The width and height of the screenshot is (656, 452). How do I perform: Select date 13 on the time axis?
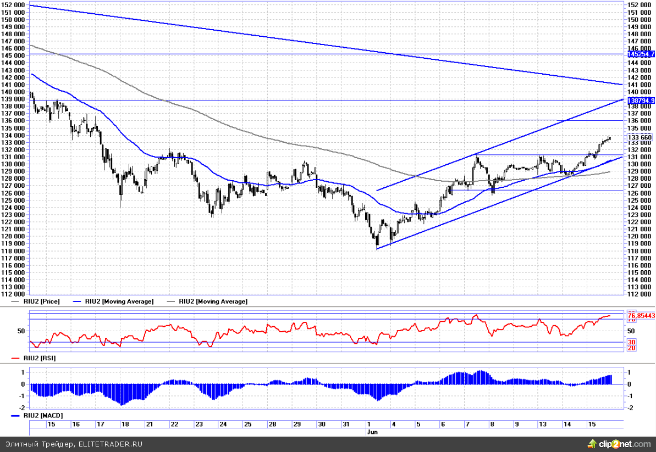[542, 425]
